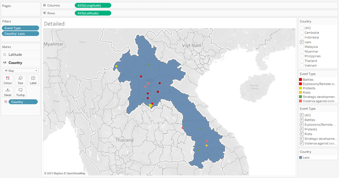The height and width of the screenshot is (178, 339).
Task: Click the Riots legend colour swatch
Action: pos(301,93)
